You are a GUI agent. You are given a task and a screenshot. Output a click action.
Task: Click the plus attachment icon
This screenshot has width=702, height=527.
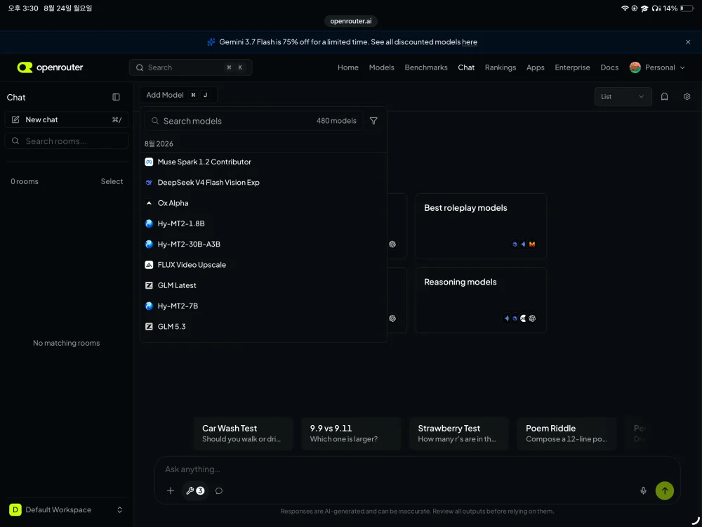pos(171,490)
